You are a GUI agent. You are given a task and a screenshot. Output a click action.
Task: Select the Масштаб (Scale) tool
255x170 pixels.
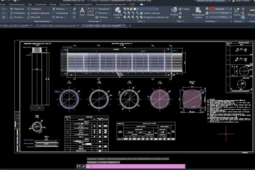34,17
